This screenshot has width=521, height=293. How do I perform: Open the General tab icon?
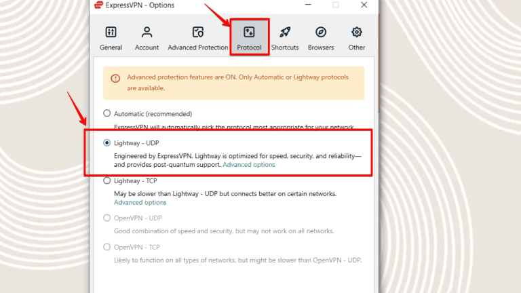click(111, 33)
